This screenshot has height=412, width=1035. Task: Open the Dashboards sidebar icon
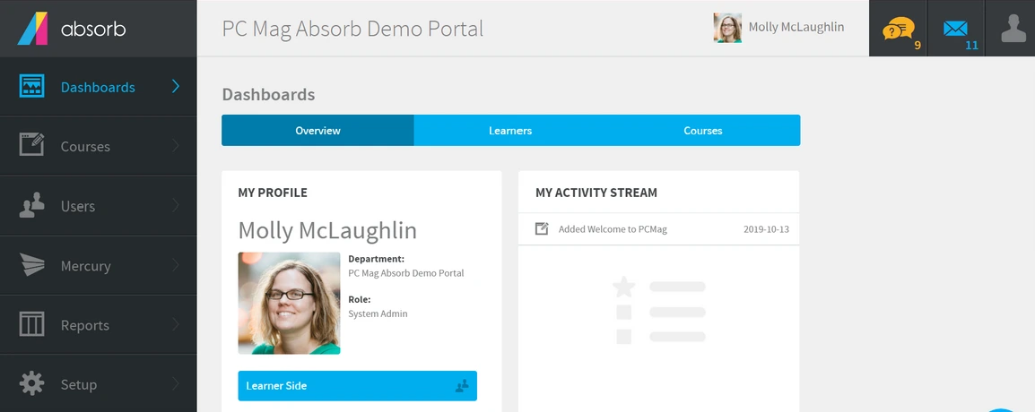click(x=31, y=87)
